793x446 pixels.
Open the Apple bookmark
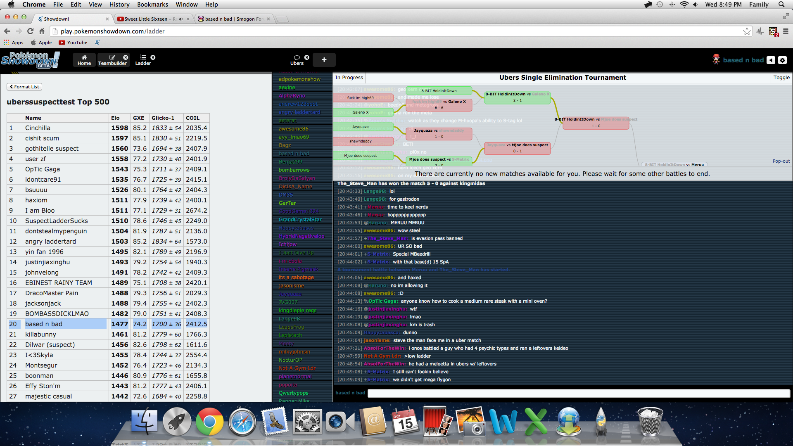[x=41, y=43]
